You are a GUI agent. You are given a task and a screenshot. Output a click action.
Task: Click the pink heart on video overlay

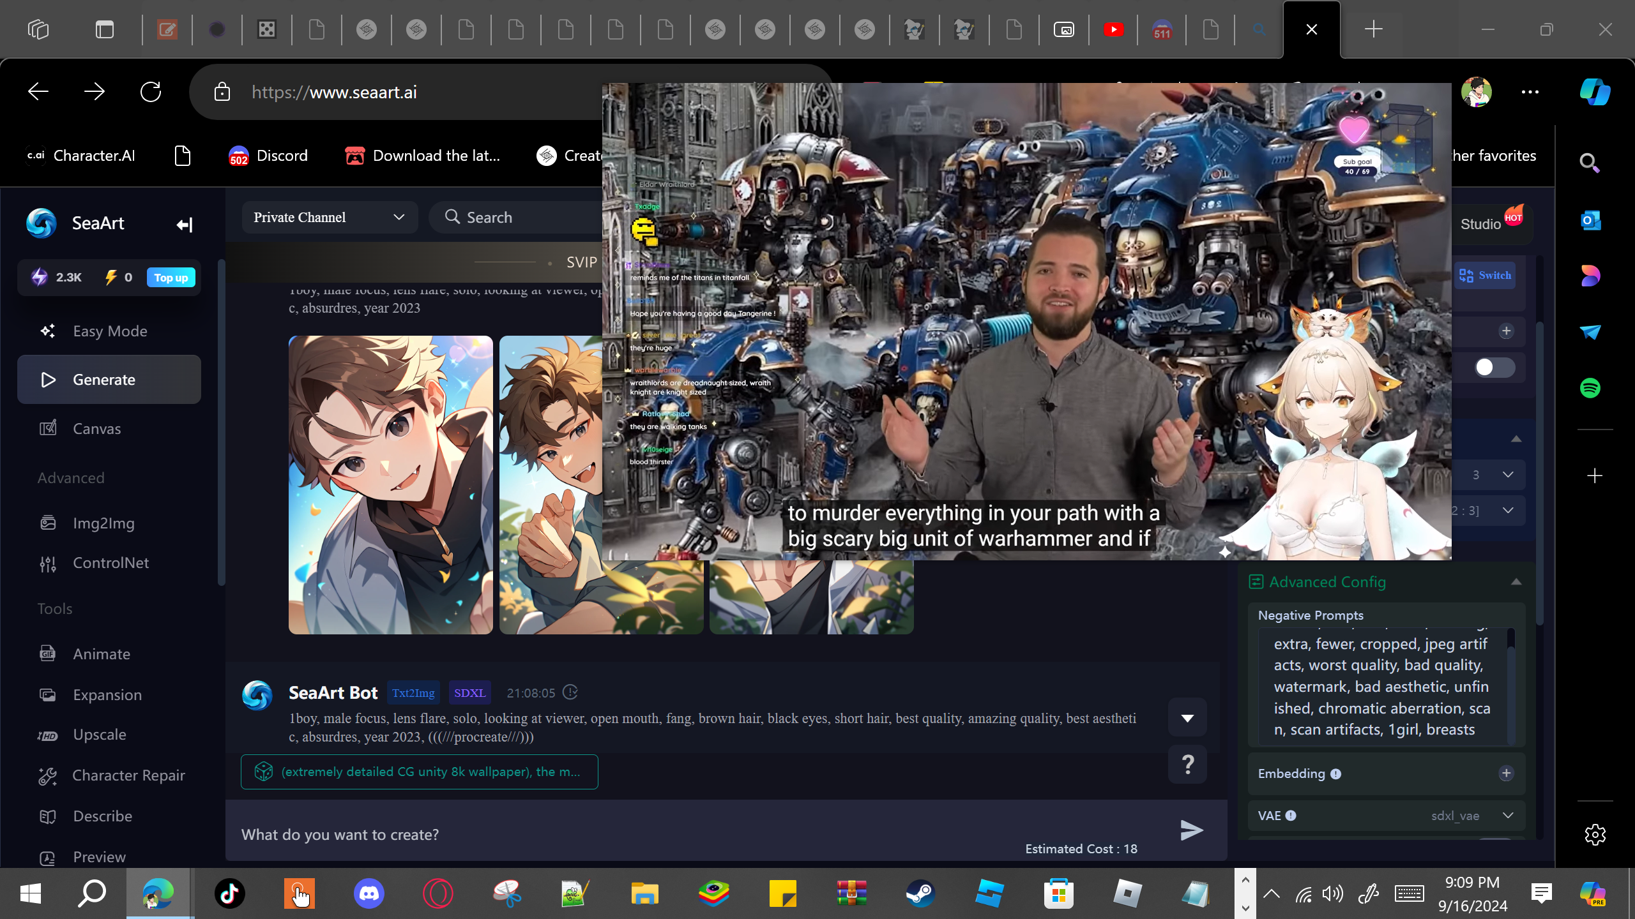(1353, 130)
